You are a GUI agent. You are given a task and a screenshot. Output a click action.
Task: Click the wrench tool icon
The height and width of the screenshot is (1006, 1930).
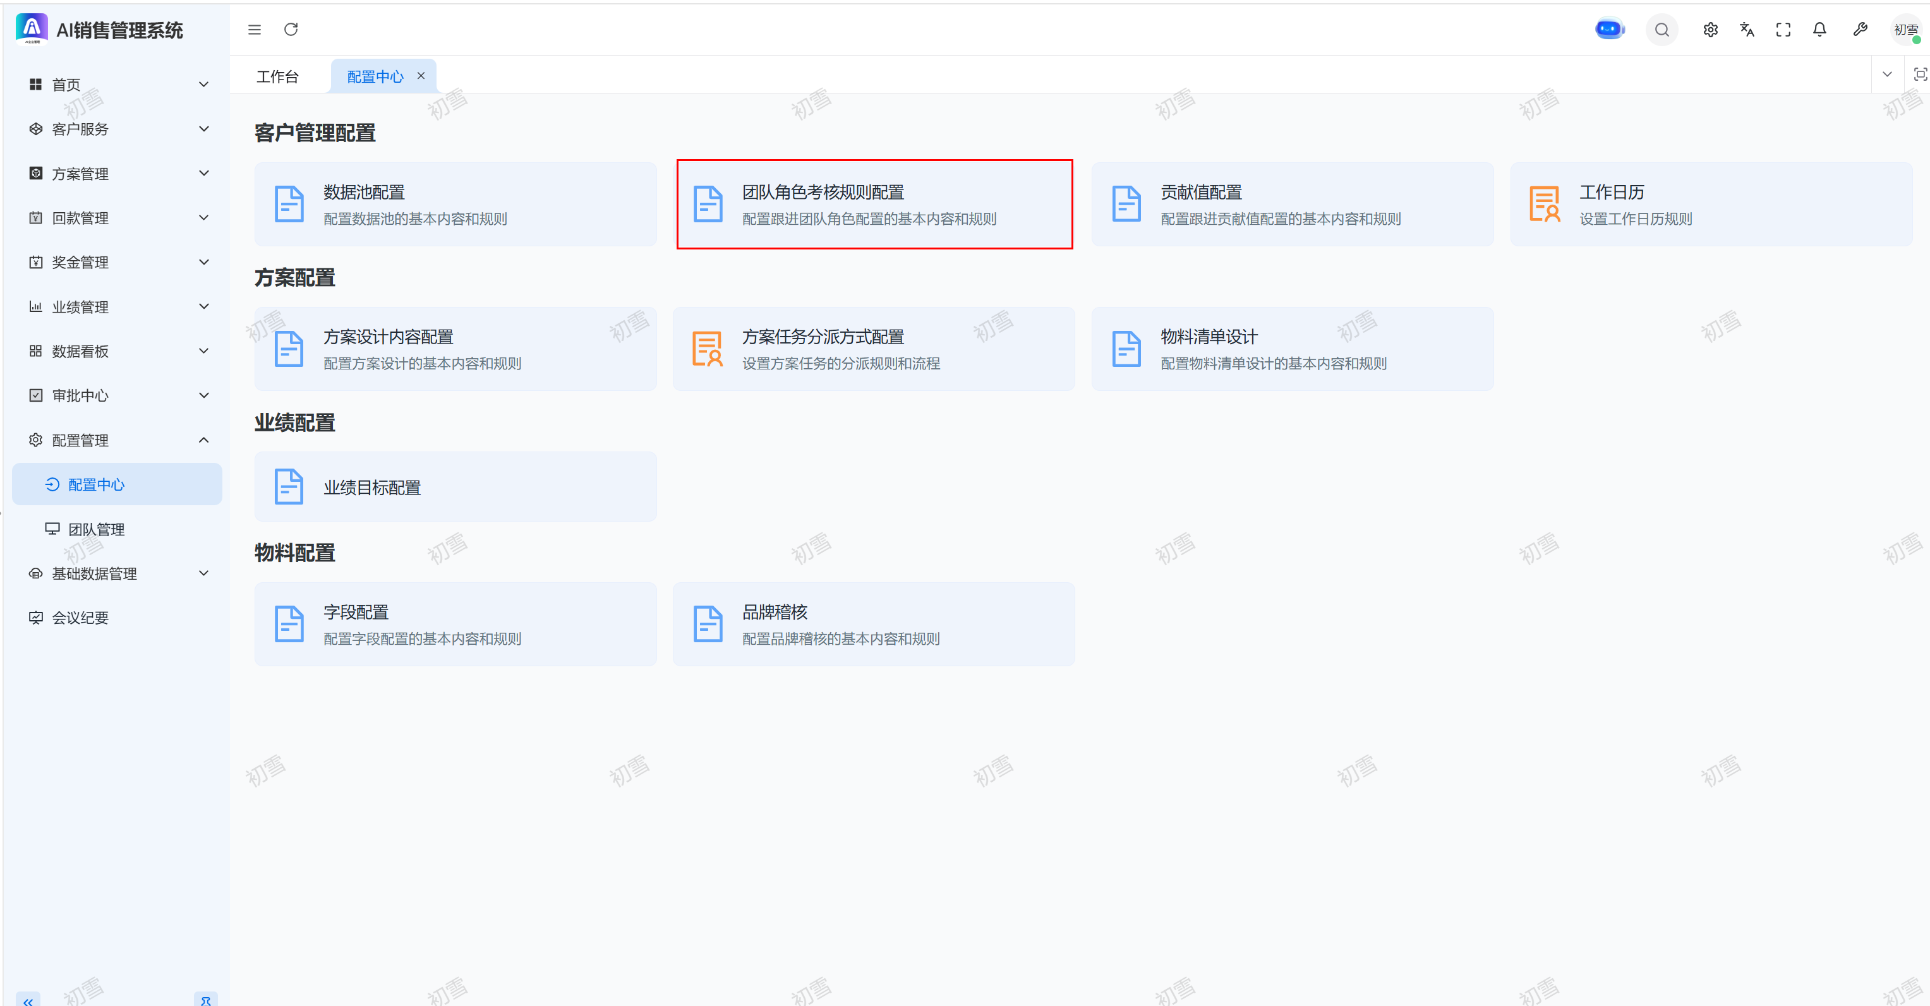pyautogui.click(x=1860, y=30)
